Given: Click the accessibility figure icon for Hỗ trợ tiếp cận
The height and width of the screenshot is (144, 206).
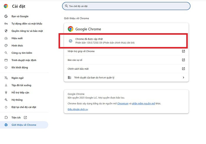Looking at the screenshot, I should pyautogui.click(x=6, y=93).
